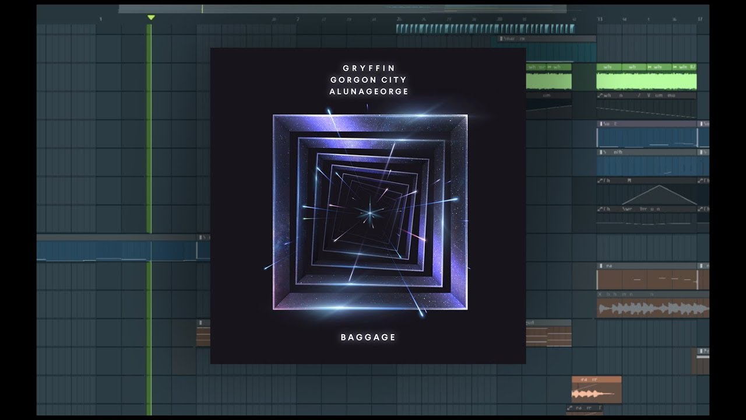Select the orange audio clip at bottom
Image resolution: width=746 pixels, height=420 pixels.
pos(596,390)
